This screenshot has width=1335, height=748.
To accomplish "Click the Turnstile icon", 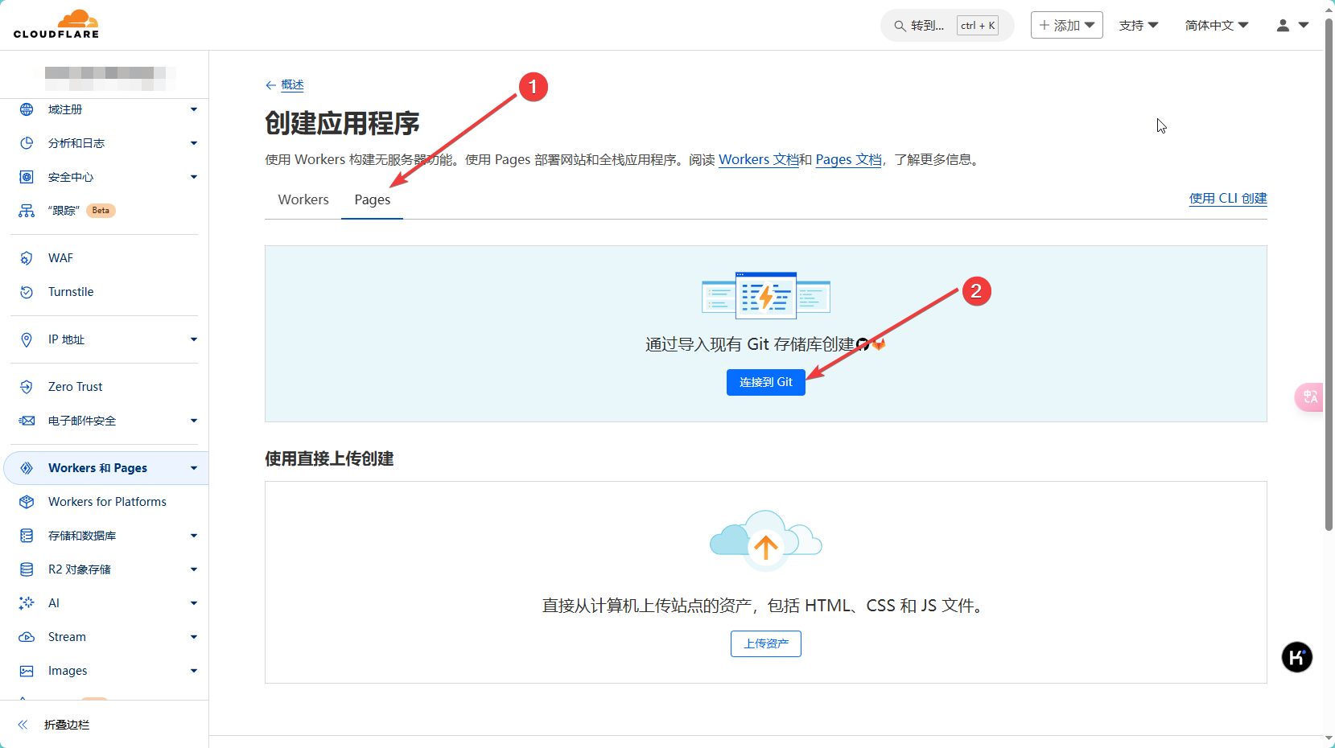I will [x=27, y=292].
